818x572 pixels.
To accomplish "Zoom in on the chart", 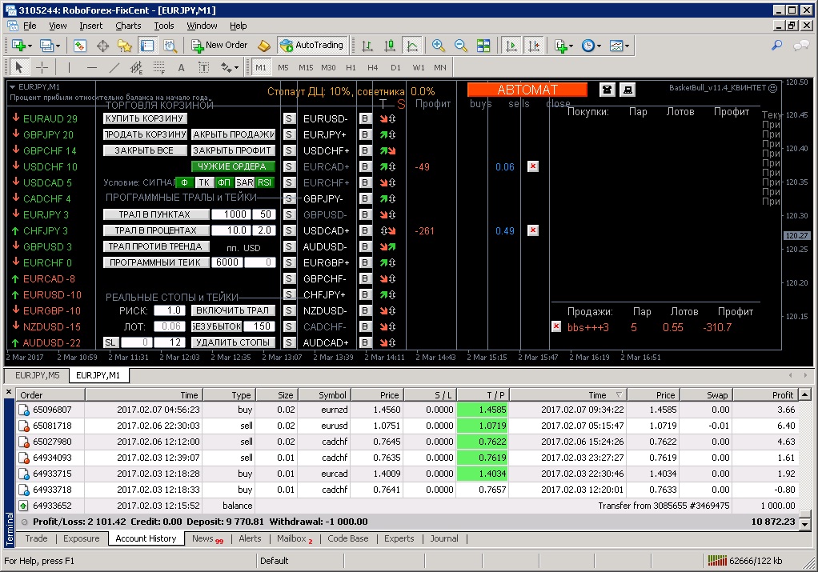I will [439, 46].
